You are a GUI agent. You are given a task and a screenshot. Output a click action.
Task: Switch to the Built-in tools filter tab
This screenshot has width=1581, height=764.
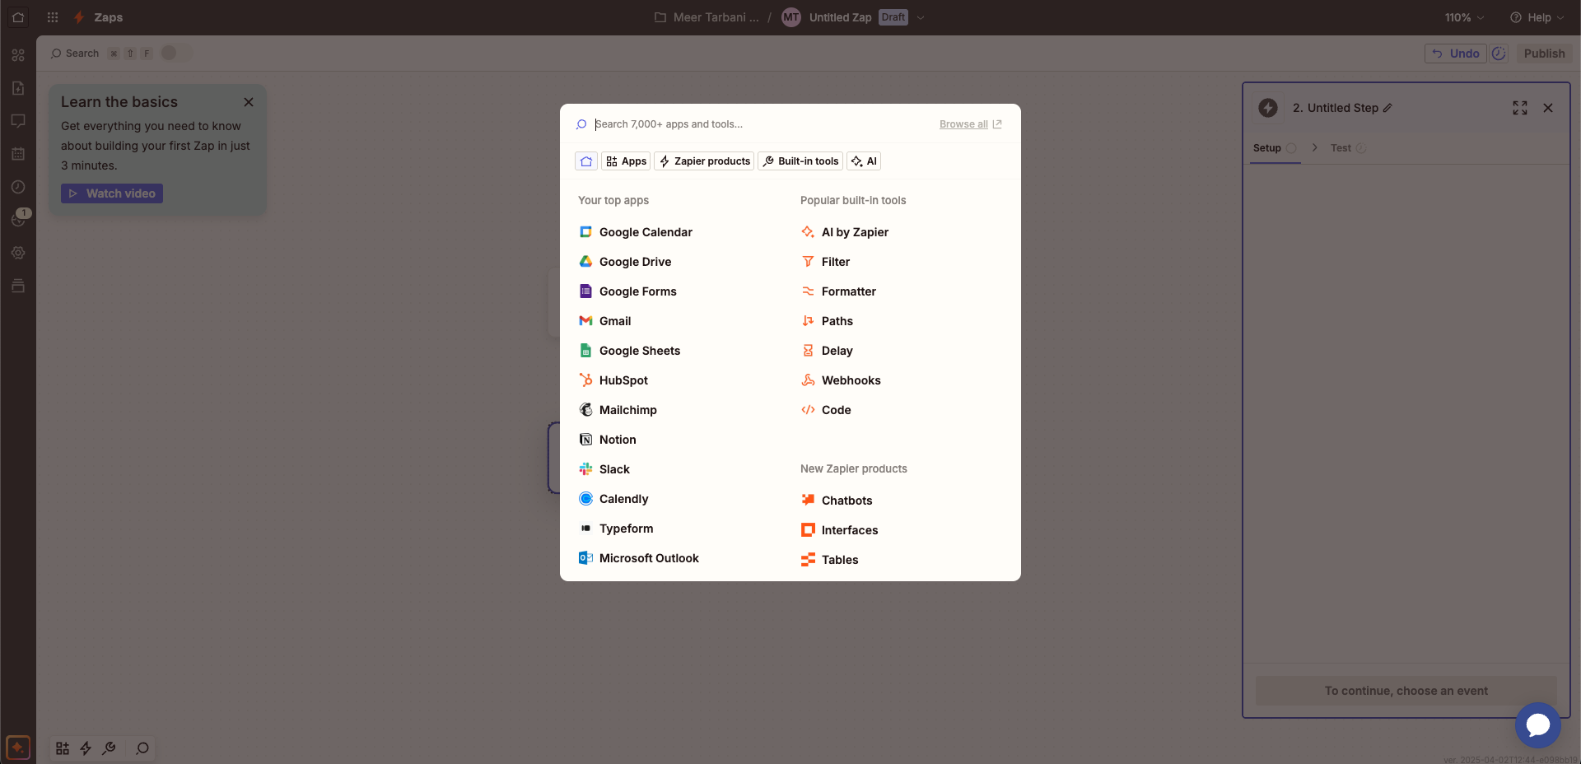(800, 161)
